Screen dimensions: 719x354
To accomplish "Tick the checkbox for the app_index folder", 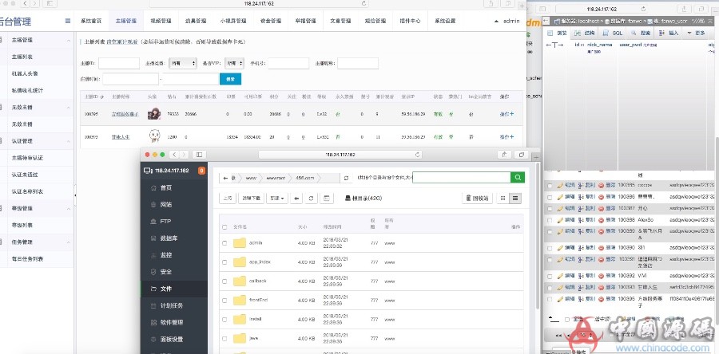I will 224,262.
